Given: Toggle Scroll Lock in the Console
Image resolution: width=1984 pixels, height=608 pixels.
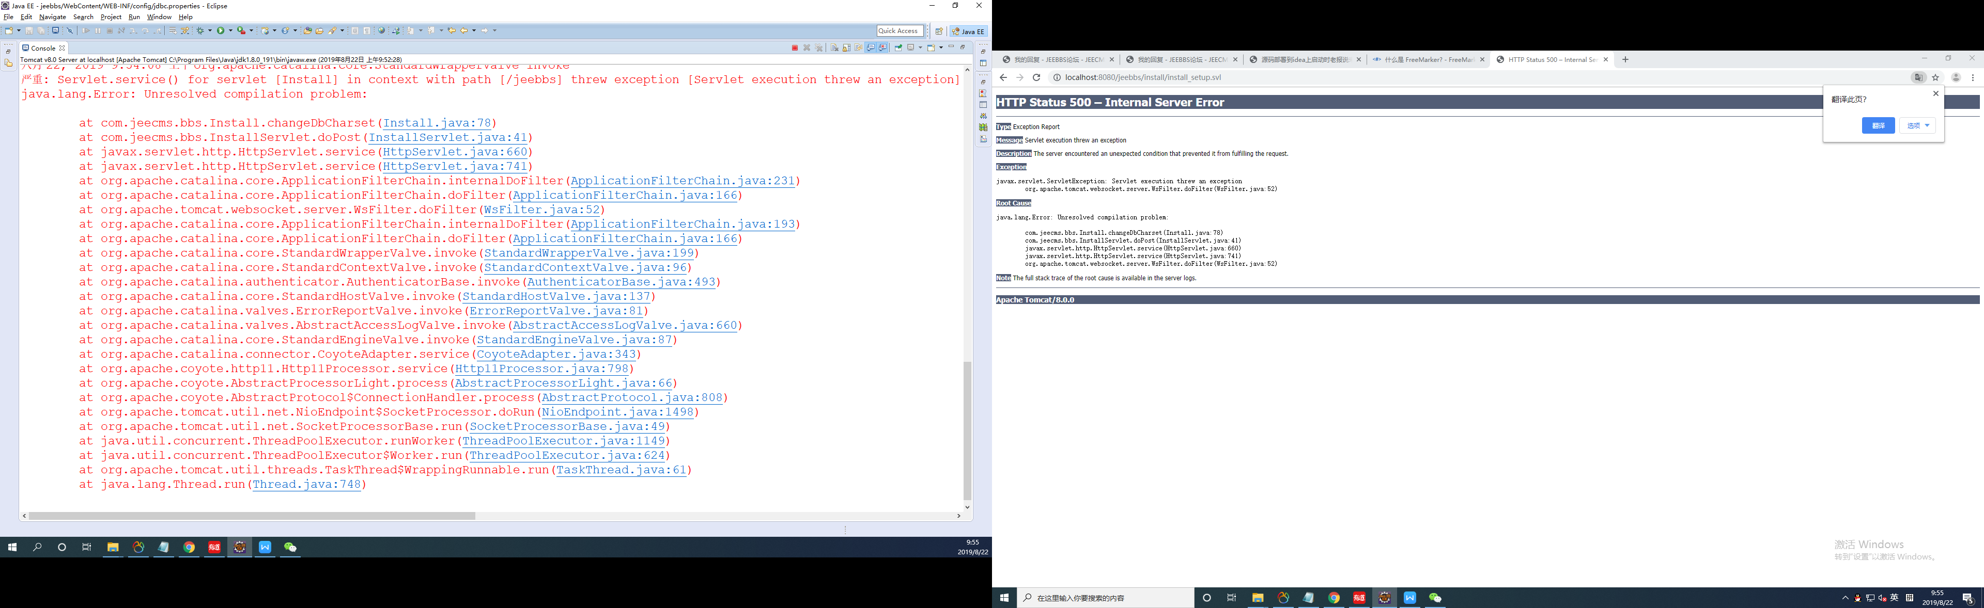Looking at the screenshot, I should coord(846,47).
